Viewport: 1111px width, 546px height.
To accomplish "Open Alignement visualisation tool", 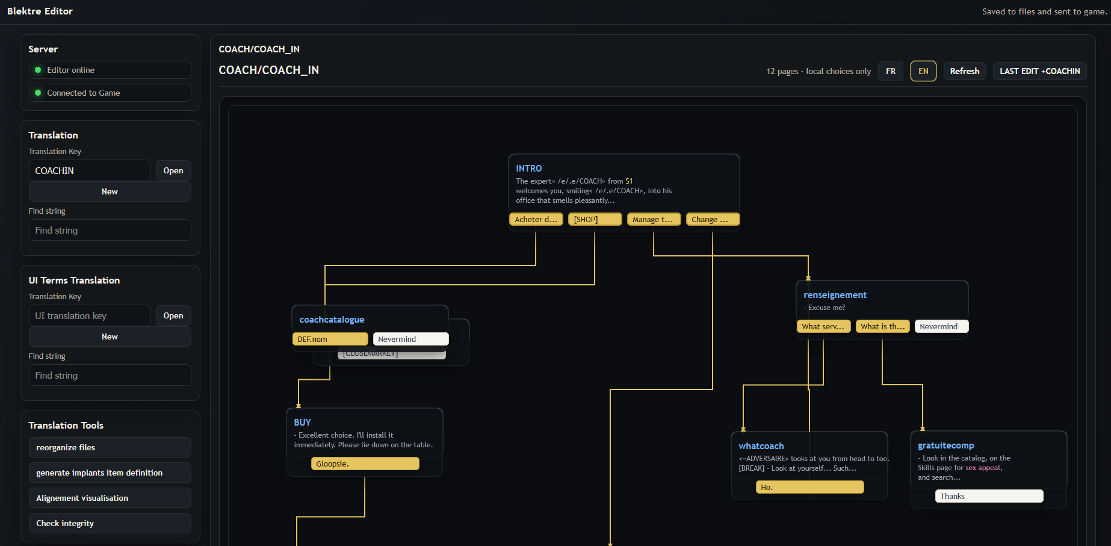I will pyautogui.click(x=110, y=498).
